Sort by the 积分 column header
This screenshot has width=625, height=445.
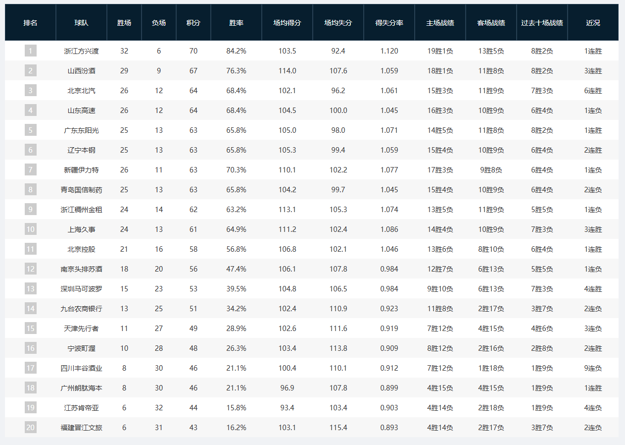coord(193,23)
